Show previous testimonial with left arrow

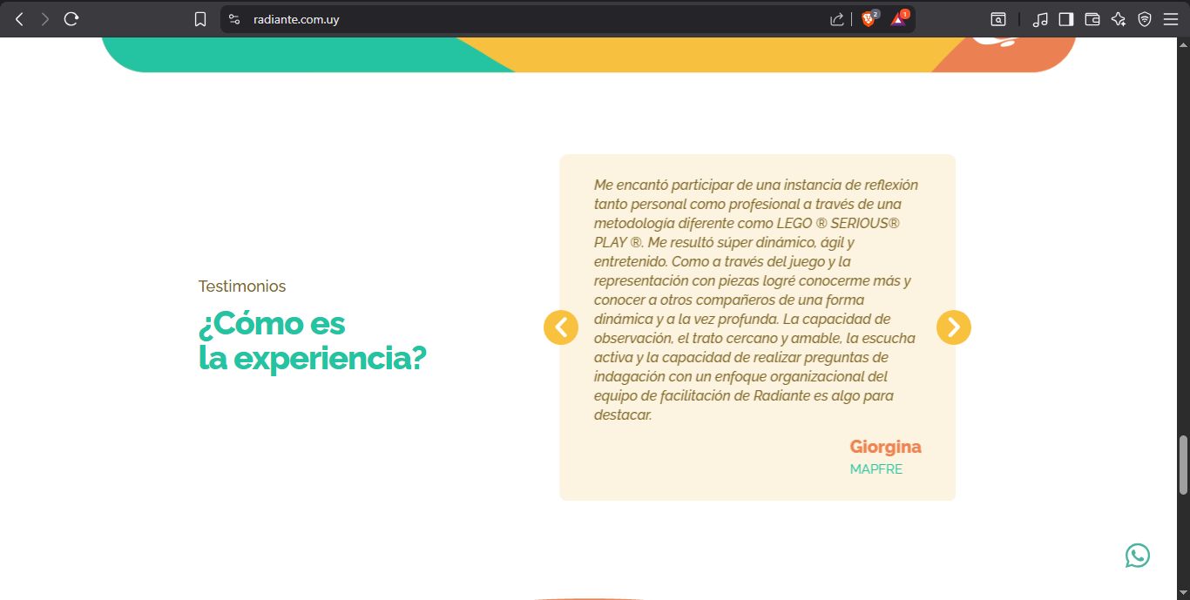[561, 327]
